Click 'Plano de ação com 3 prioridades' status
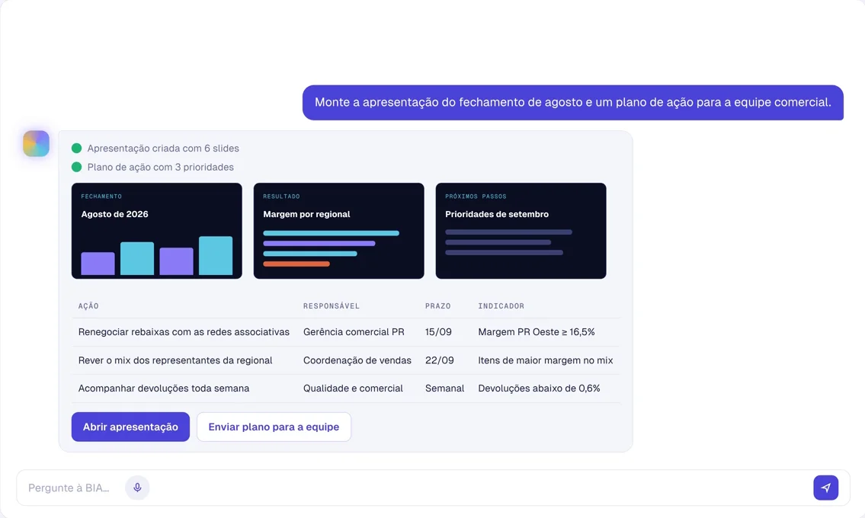The width and height of the screenshot is (865, 518). click(x=161, y=167)
